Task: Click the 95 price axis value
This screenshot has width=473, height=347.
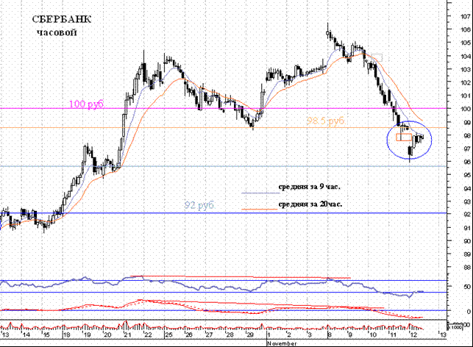Action: coord(467,175)
